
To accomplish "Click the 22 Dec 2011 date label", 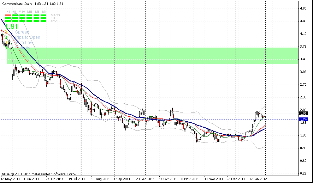I will pos(236,179).
